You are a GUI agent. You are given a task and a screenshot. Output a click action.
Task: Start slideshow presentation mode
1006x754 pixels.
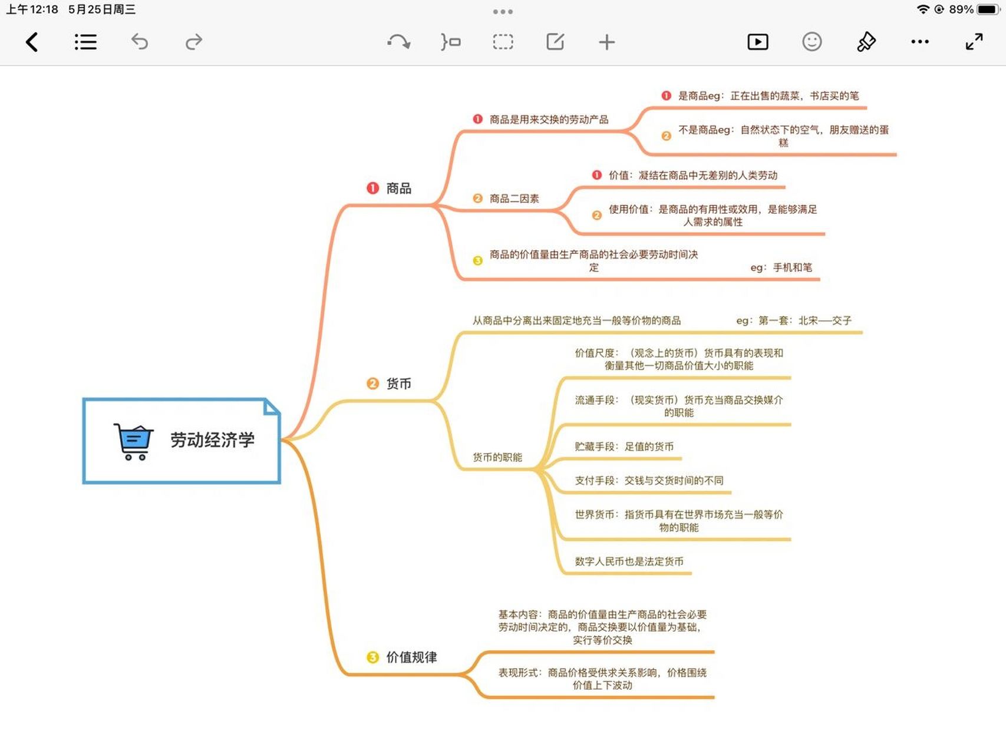758,42
